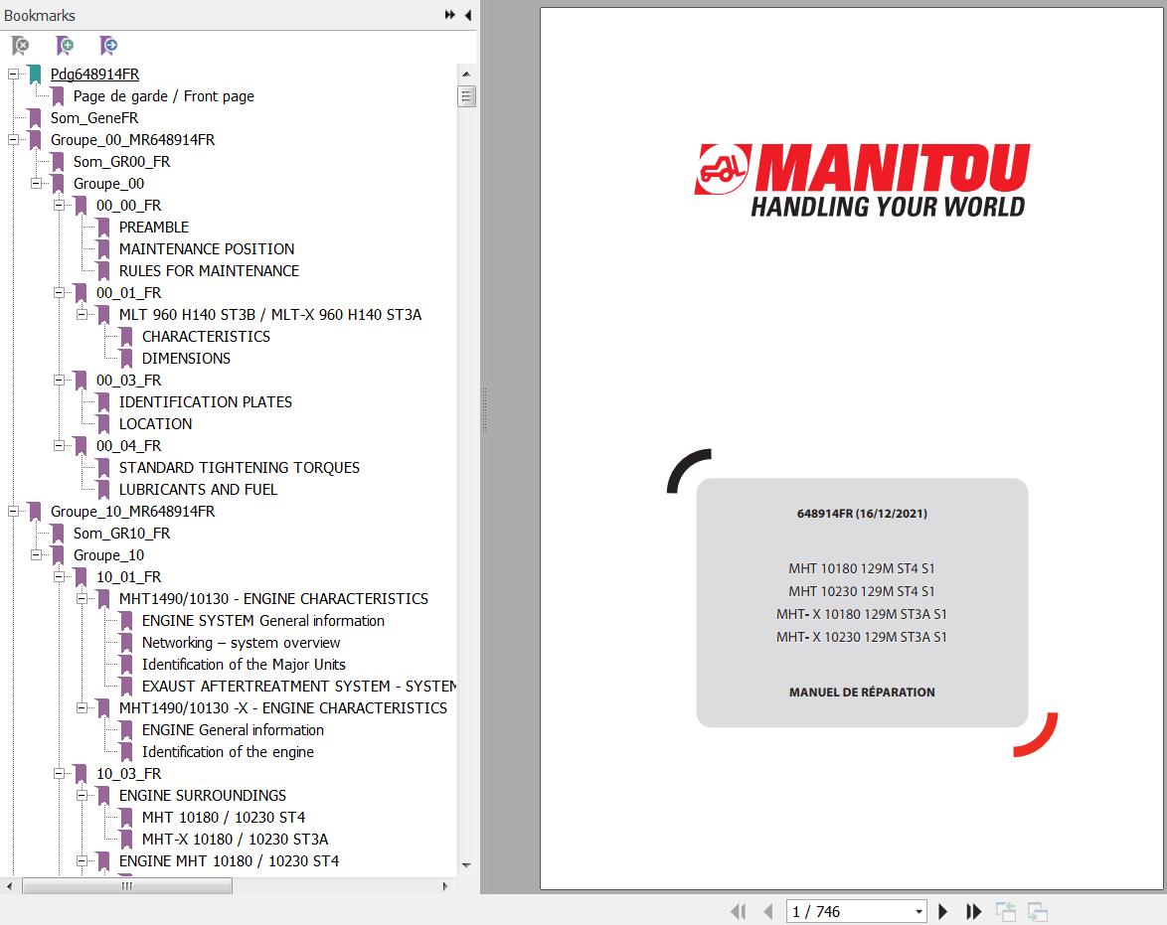Select the Som_GeneFR bookmark
The width and height of the screenshot is (1167, 925).
(x=94, y=118)
